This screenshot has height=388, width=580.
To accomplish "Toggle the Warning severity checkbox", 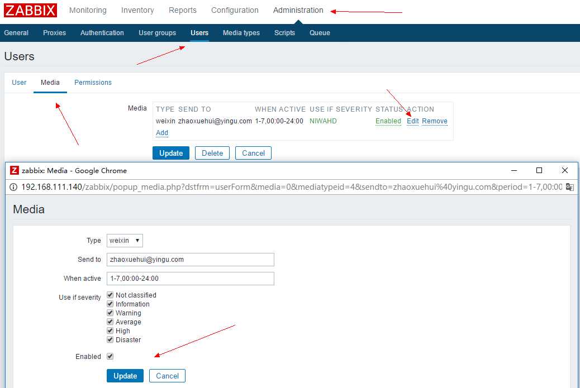I will (110, 313).
